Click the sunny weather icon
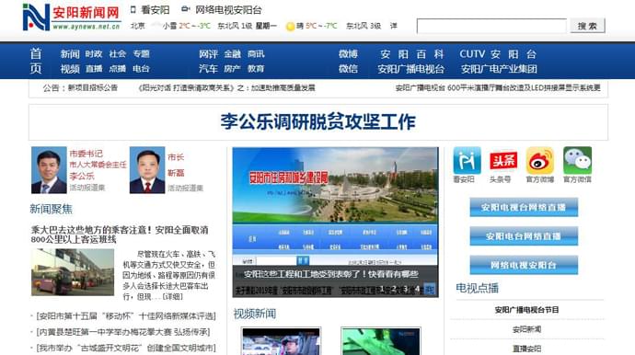This screenshot has width=635, height=355. [x=290, y=27]
